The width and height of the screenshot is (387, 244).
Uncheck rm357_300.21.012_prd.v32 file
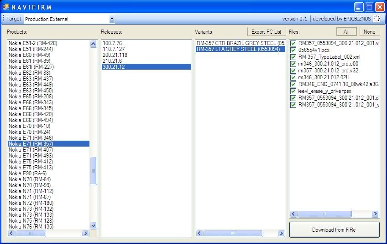pos(293,71)
